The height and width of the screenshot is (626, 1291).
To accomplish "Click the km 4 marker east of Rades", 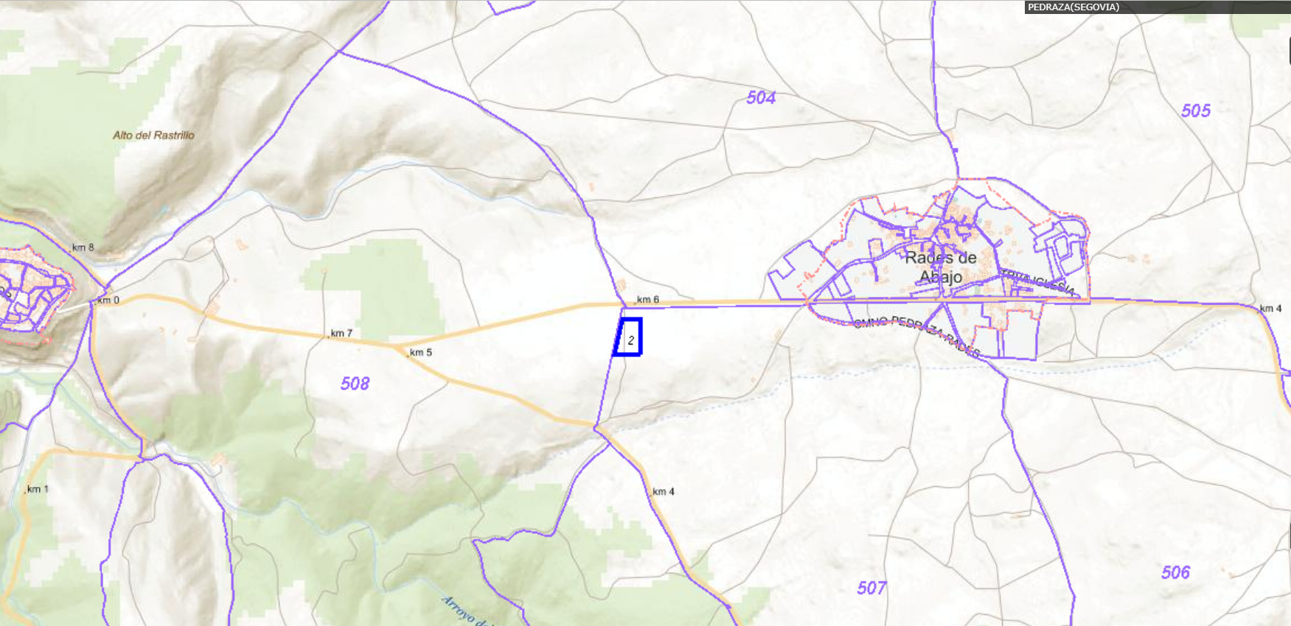I will (x=1270, y=309).
